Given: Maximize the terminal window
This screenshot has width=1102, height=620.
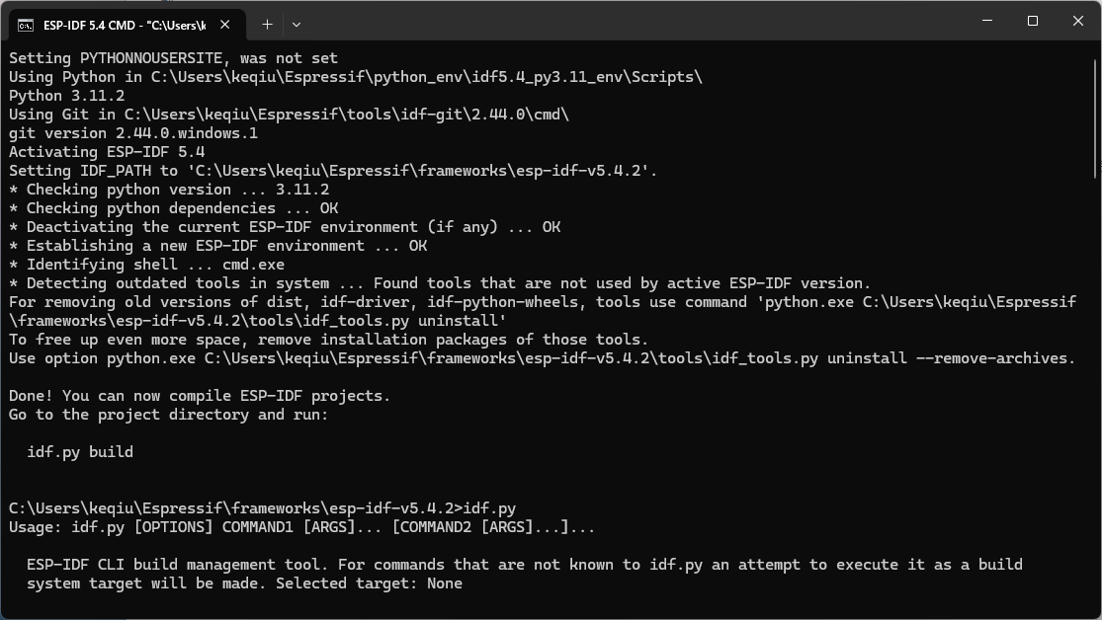Looking at the screenshot, I should tap(1033, 21).
